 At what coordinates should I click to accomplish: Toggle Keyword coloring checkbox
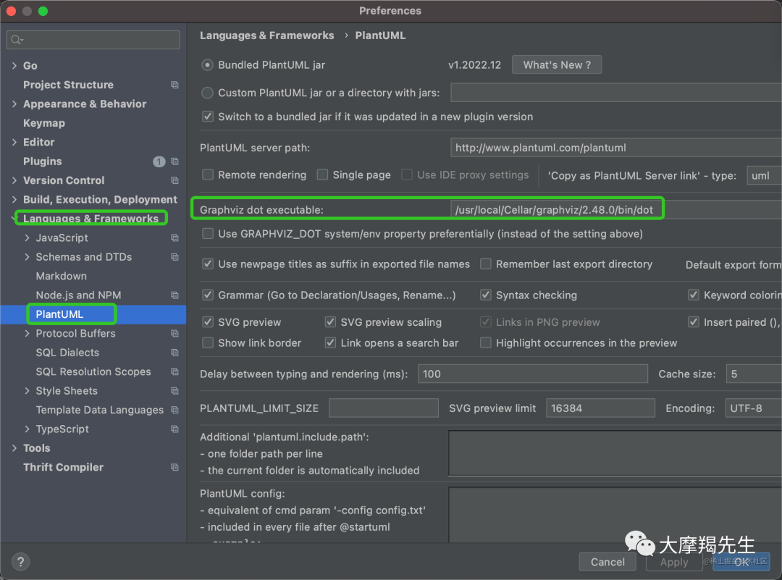693,295
